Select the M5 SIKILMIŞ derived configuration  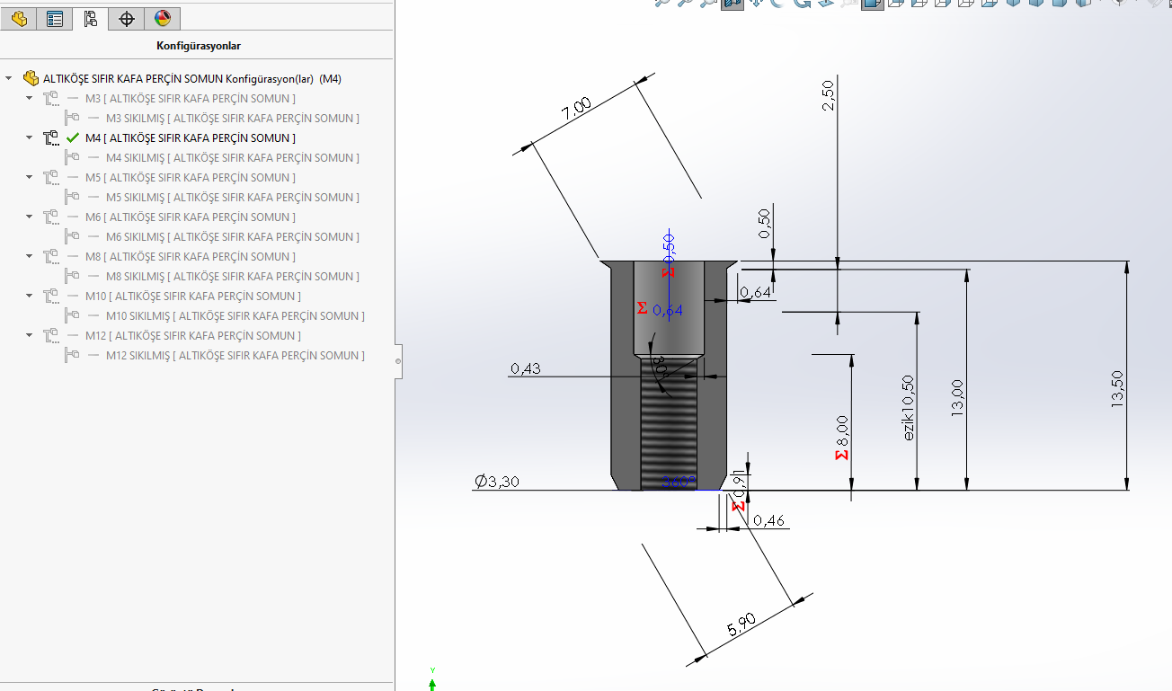tap(232, 197)
